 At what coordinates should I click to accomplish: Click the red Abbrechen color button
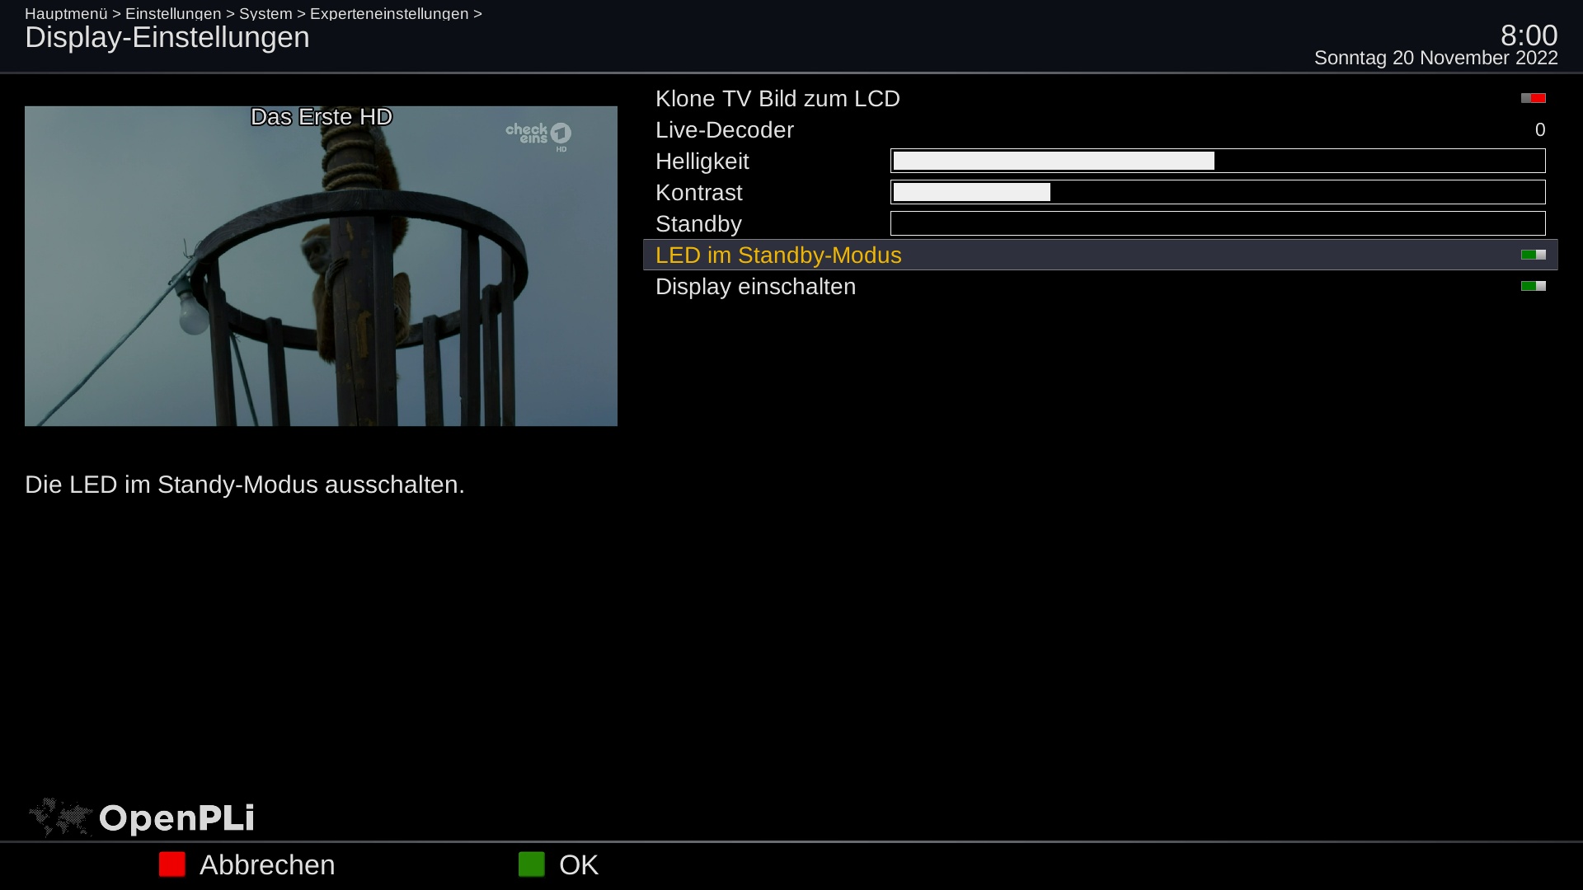click(172, 864)
